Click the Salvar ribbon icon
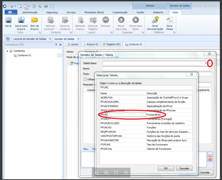222x180 pixels. [8, 20]
